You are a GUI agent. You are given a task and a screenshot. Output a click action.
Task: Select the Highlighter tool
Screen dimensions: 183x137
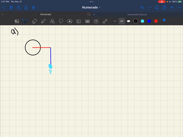43,21
